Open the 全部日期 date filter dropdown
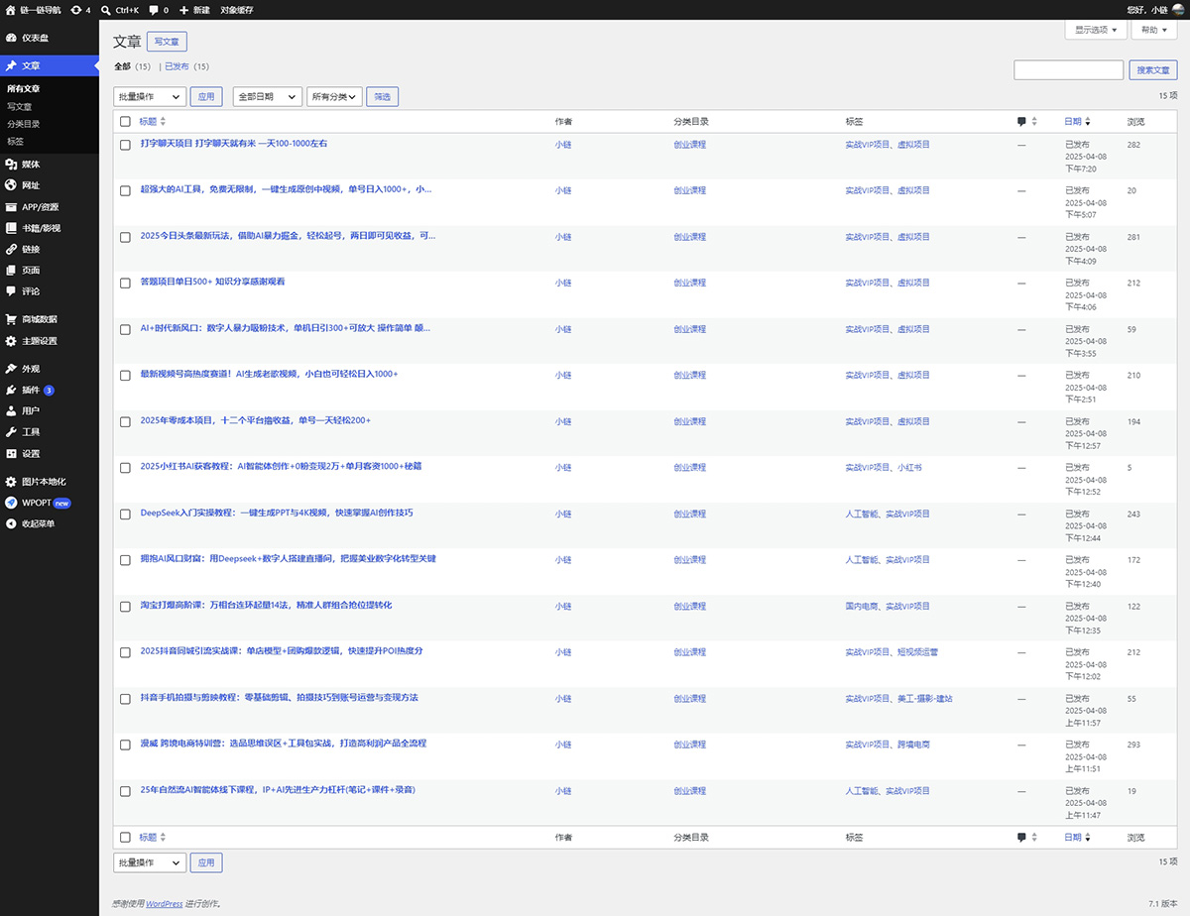1190x916 pixels. pyautogui.click(x=267, y=96)
